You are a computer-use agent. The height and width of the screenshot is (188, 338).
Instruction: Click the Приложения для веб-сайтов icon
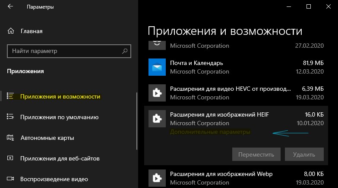pyautogui.click(x=10, y=158)
